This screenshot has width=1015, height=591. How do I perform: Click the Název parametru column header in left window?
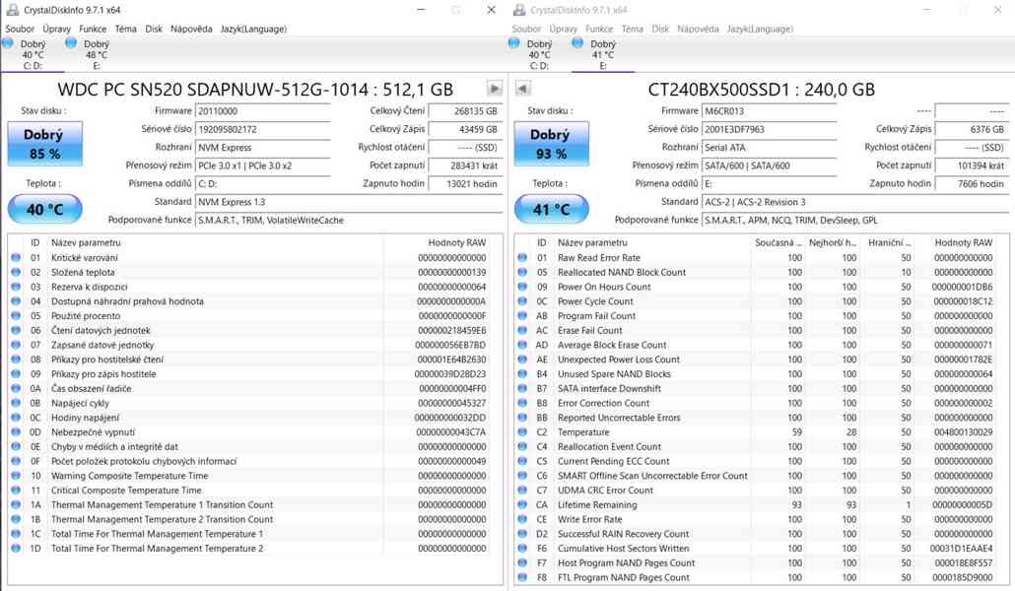(x=215, y=242)
